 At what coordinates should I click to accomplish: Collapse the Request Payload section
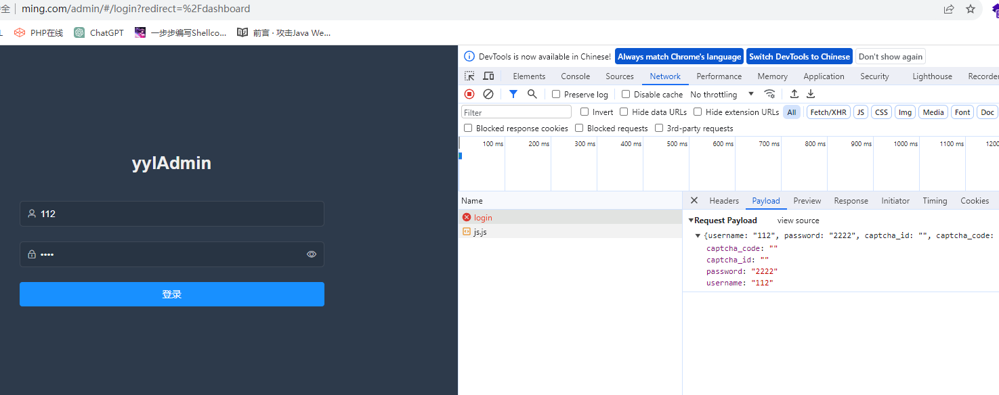point(691,220)
